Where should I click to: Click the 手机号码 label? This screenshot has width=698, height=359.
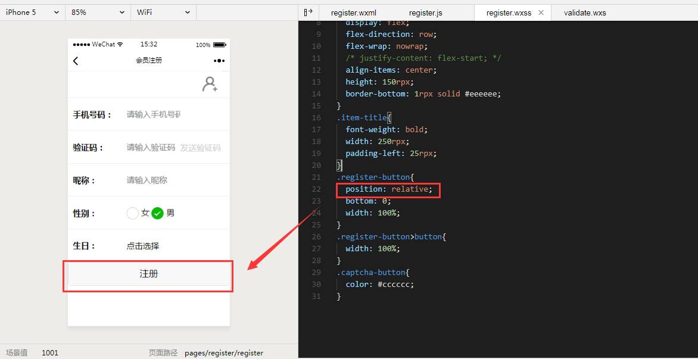coord(92,115)
